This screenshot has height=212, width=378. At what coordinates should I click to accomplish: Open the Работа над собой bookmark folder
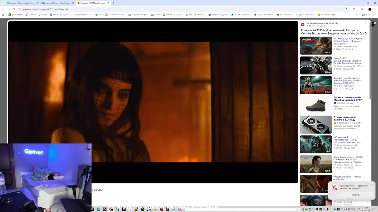pyautogui.click(x=173, y=14)
